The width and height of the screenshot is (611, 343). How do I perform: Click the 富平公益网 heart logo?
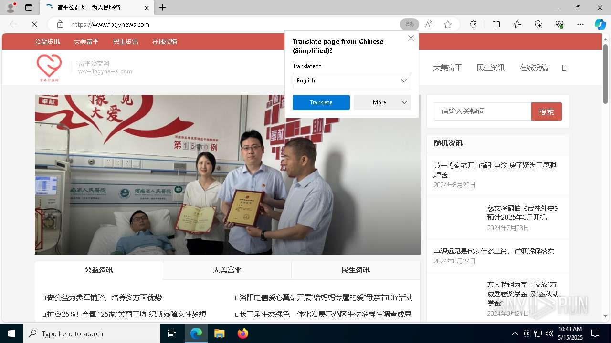(x=49, y=68)
